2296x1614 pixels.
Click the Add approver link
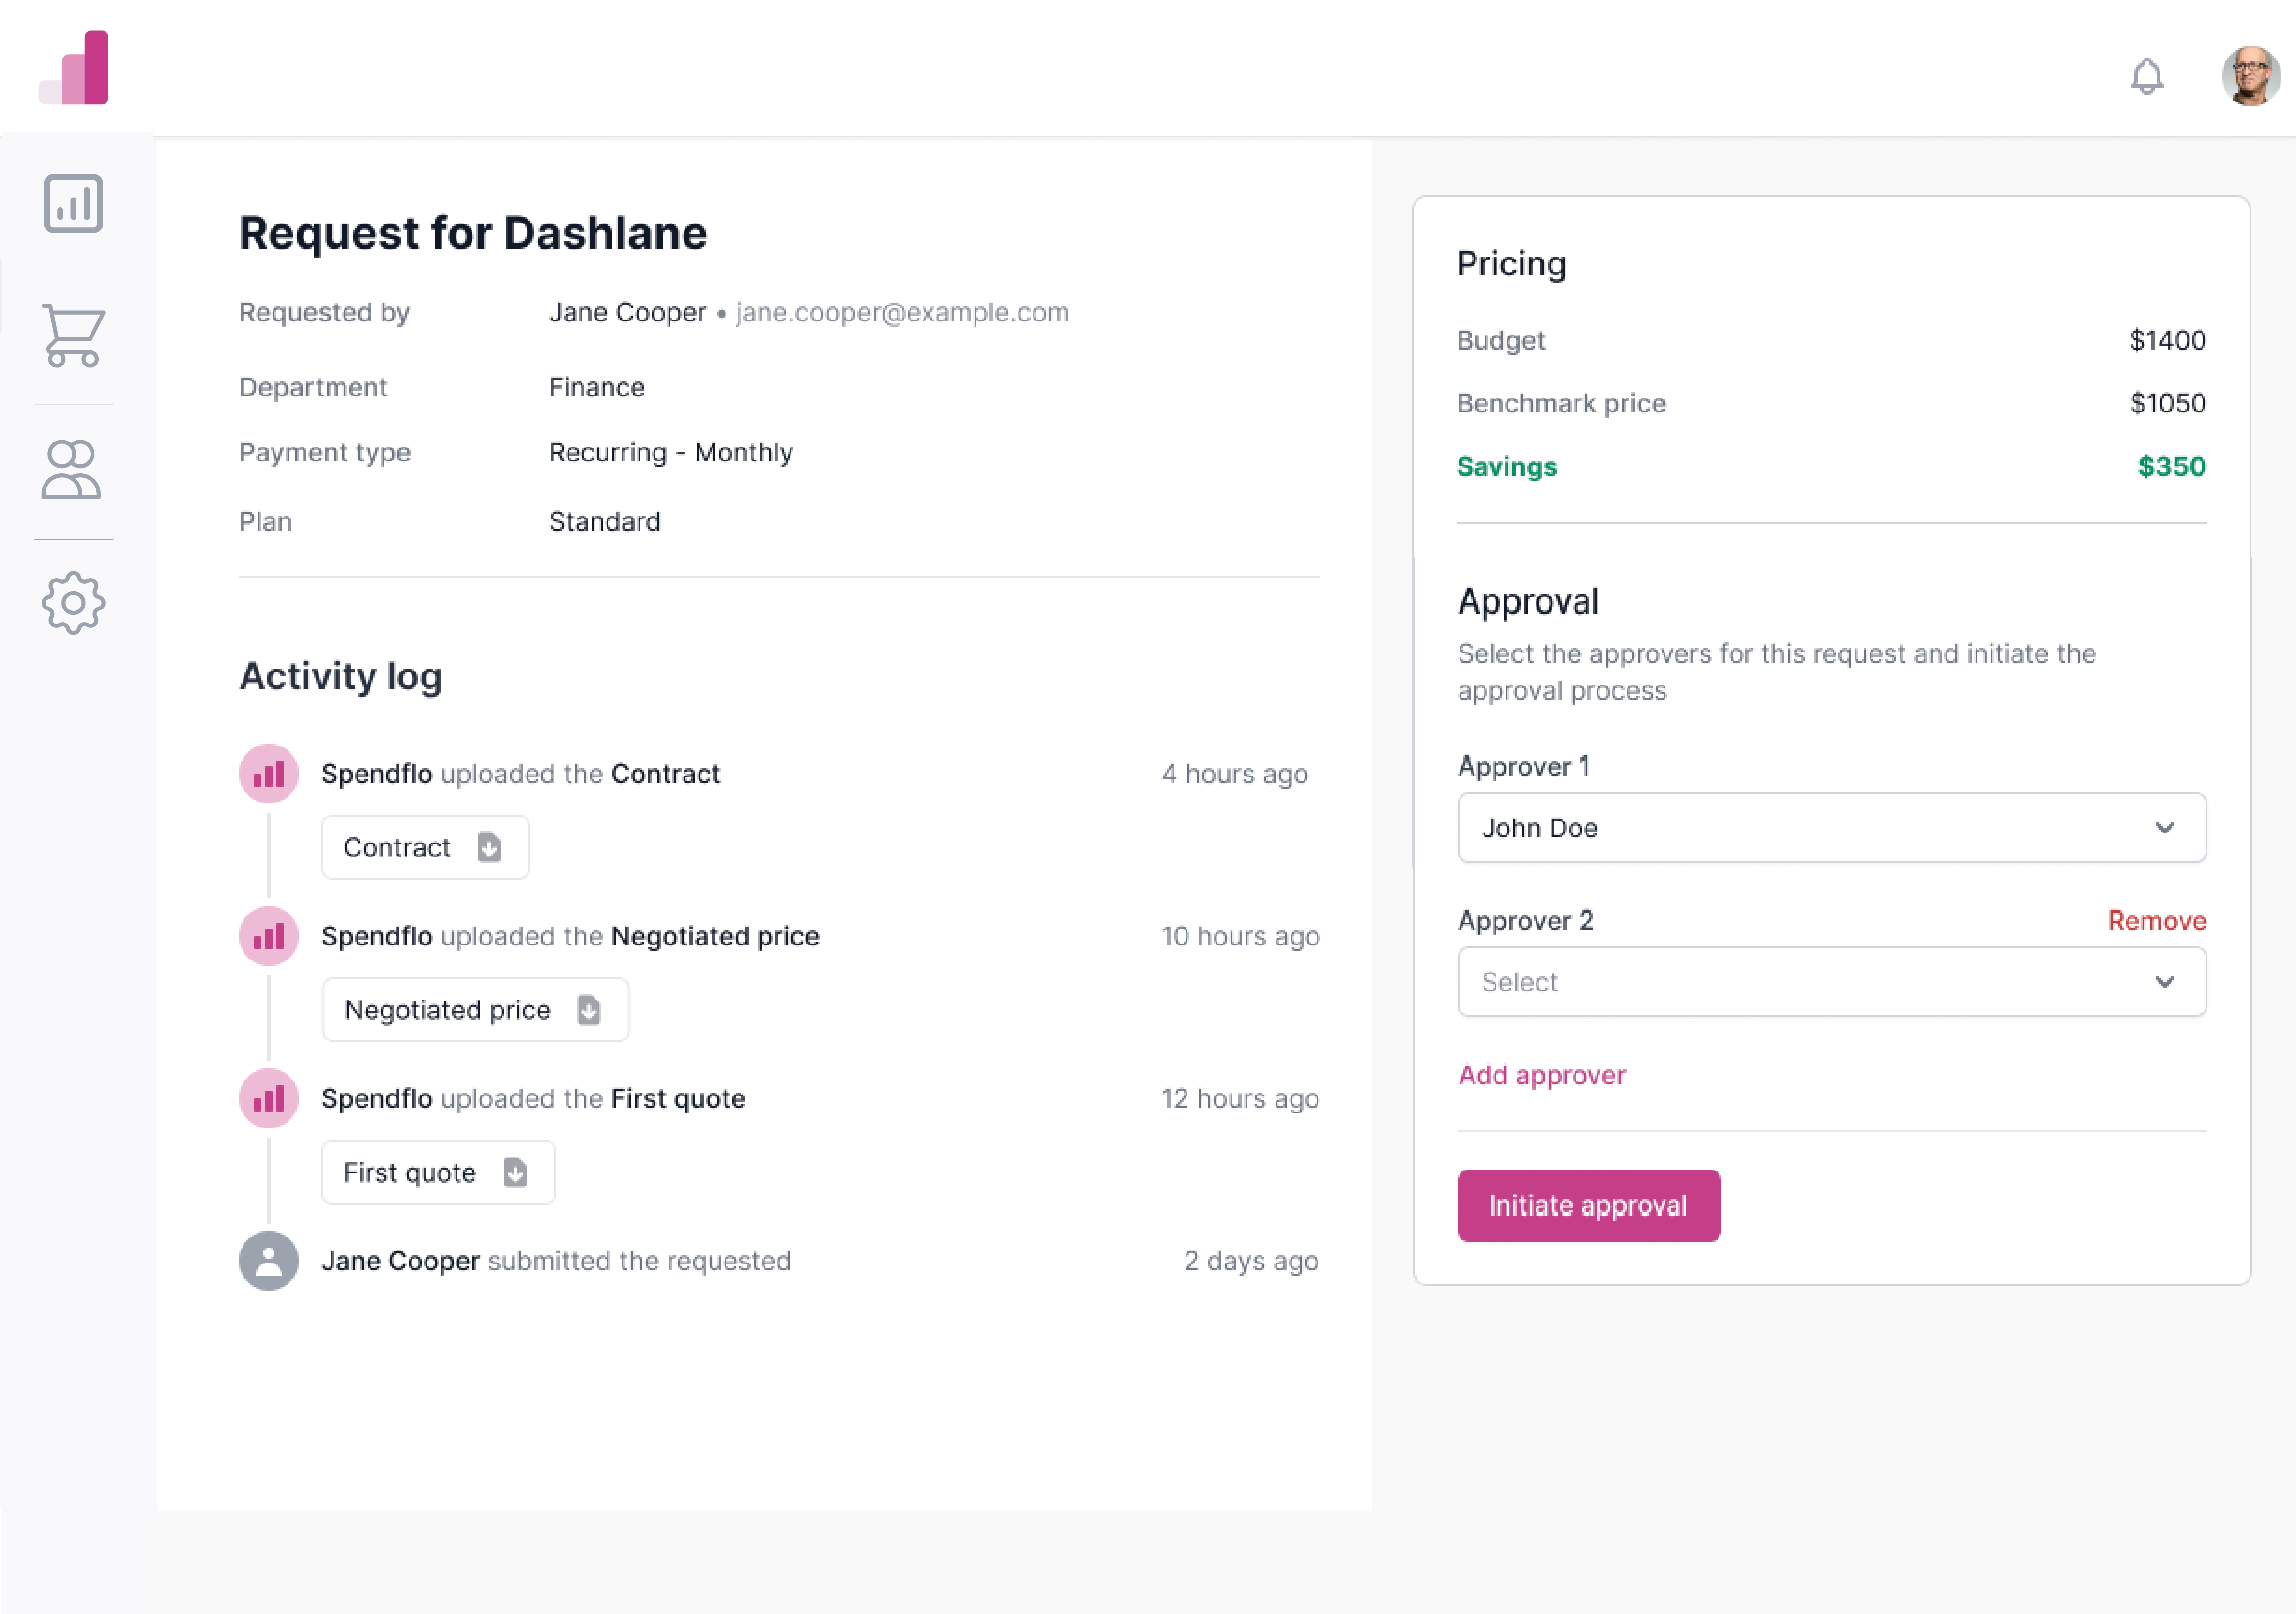click(1542, 1075)
